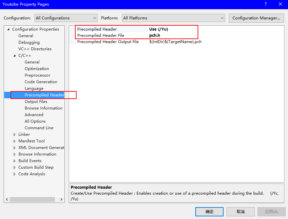288x219 pixels.
Task: Click the Code Analysis tree label
Action: click(x=32, y=174)
